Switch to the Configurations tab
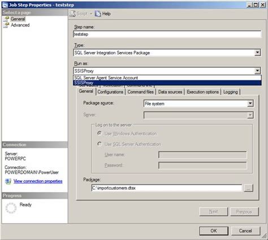Viewport: 268px width, 240px height. [x=110, y=92]
